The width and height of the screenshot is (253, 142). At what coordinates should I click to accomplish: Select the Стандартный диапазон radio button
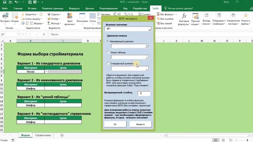(108, 64)
